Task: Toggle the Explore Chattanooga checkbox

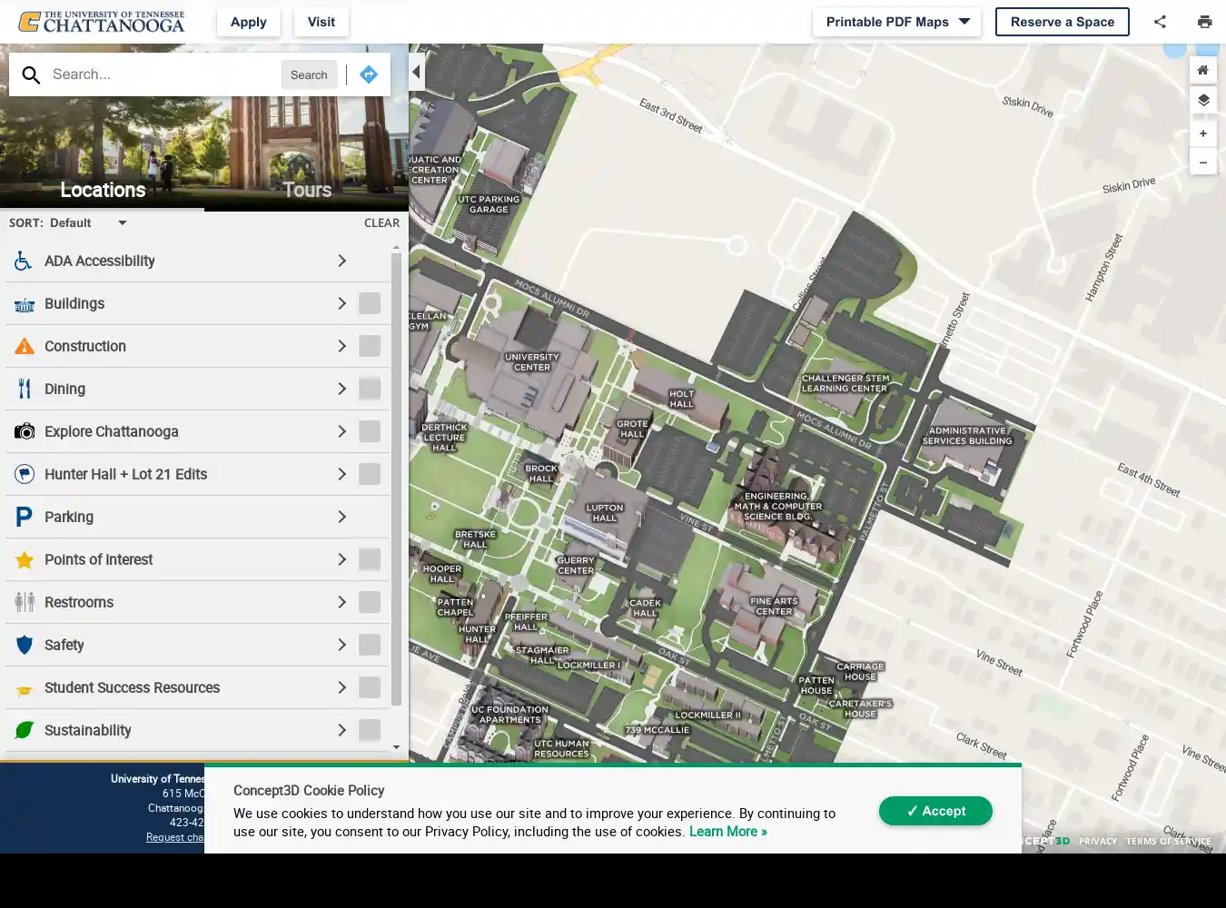Action: (x=370, y=431)
